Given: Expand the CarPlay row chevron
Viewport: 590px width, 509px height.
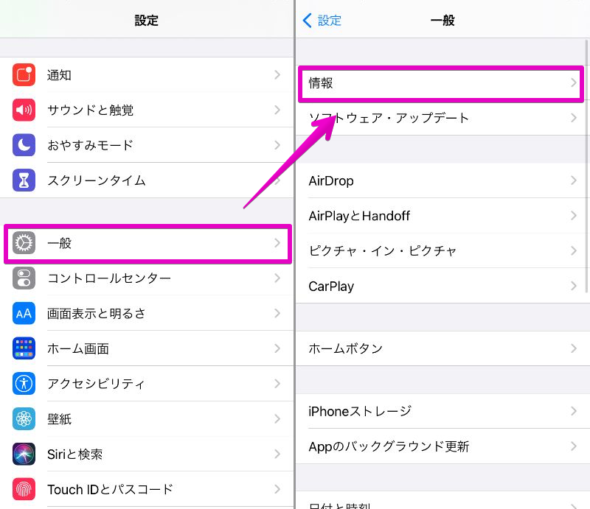Looking at the screenshot, I should tap(574, 286).
